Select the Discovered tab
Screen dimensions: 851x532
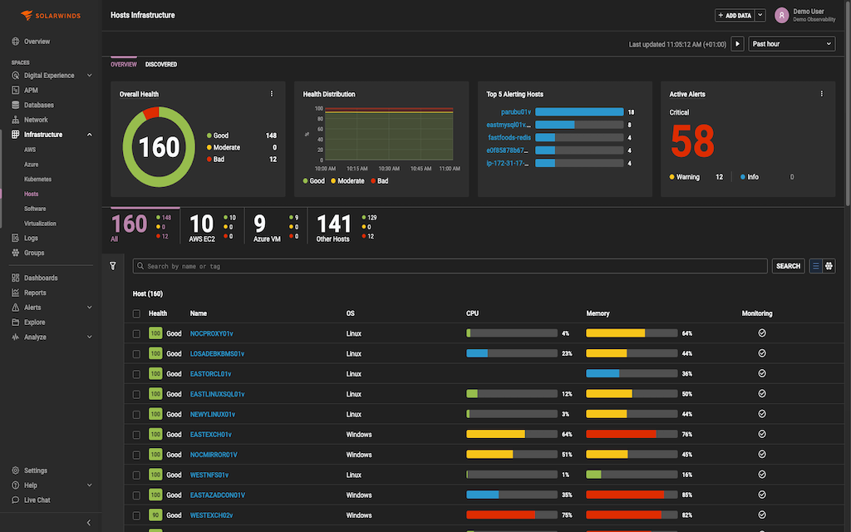[x=161, y=64]
